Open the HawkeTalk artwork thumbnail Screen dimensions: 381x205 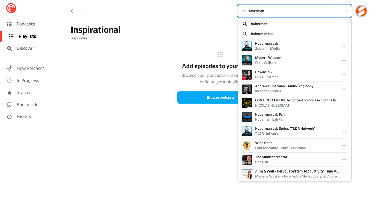click(247, 75)
